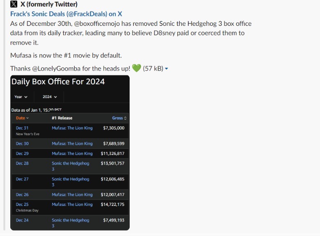Open Frack's Sonic Deals (@FrackDeals) link
The height and width of the screenshot is (240, 320).
click(x=66, y=14)
